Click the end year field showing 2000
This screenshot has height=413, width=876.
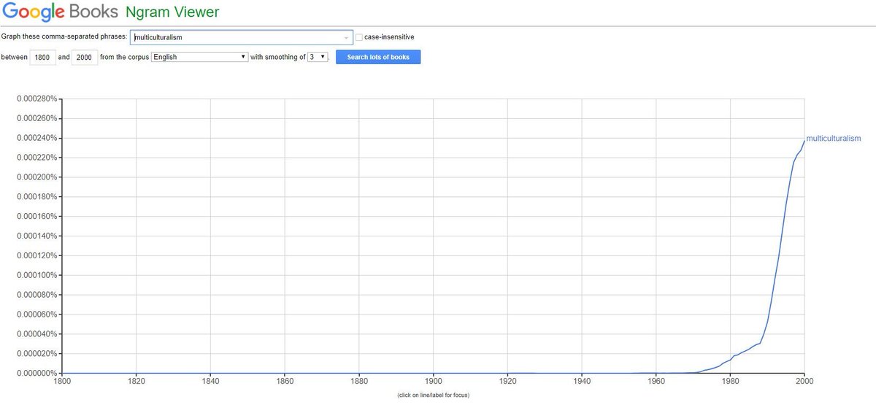pyautogui.click(x=85, y=57)
